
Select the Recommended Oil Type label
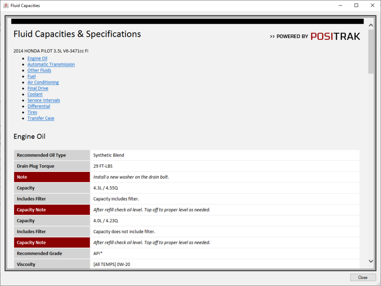coord(41,155)
